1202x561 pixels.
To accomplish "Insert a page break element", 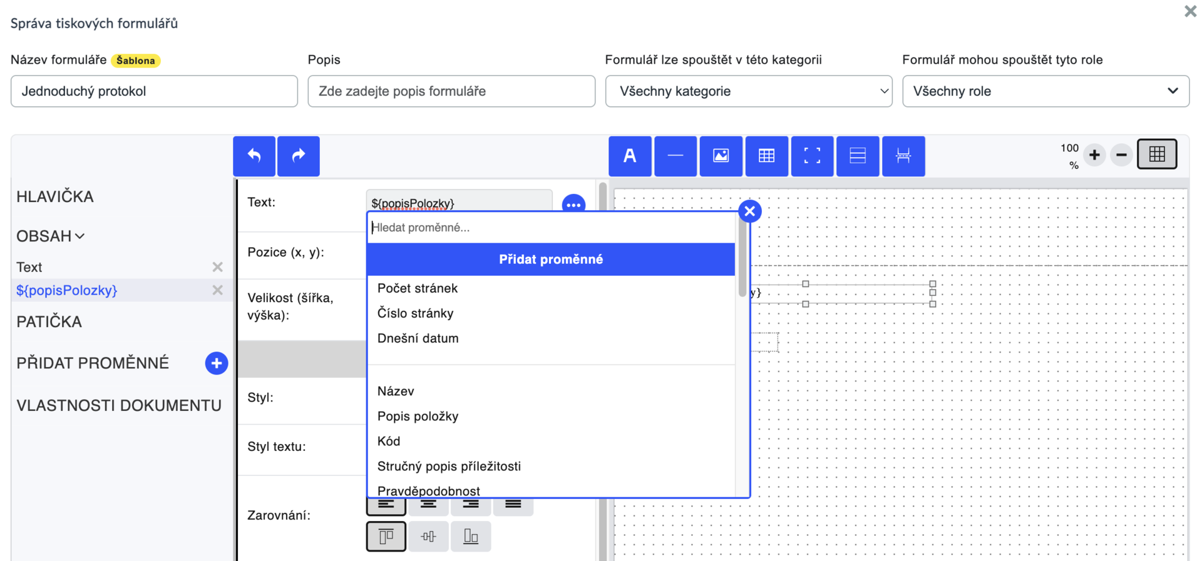I will pos(903,156).
